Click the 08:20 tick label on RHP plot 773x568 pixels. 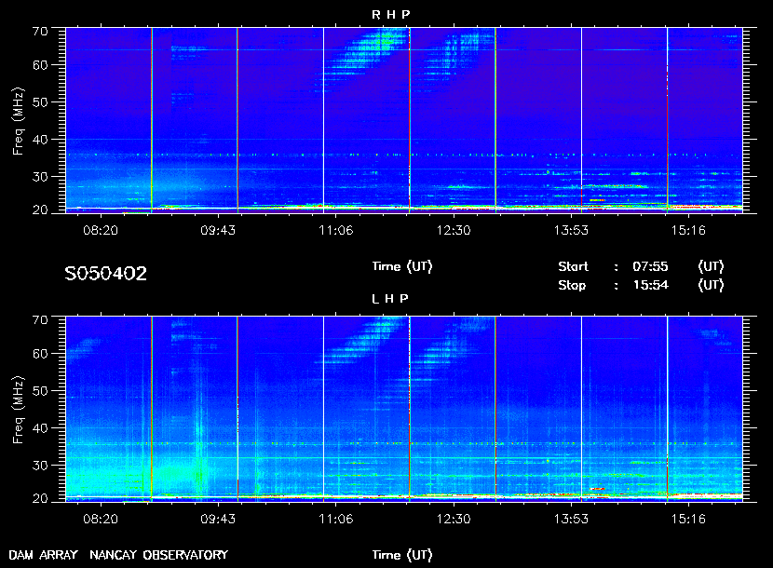pyautogui.click(x=101, y=230)
